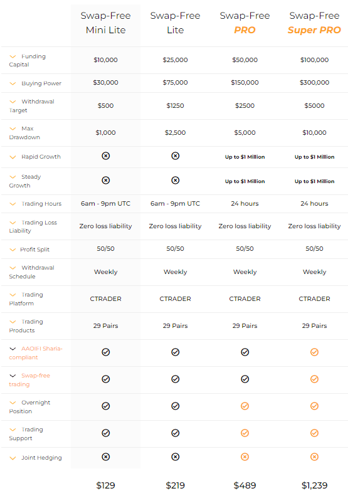348x496 pixels.
Task: Select the Swap-Free Super PRO column header
Action: tap(315, 23)
